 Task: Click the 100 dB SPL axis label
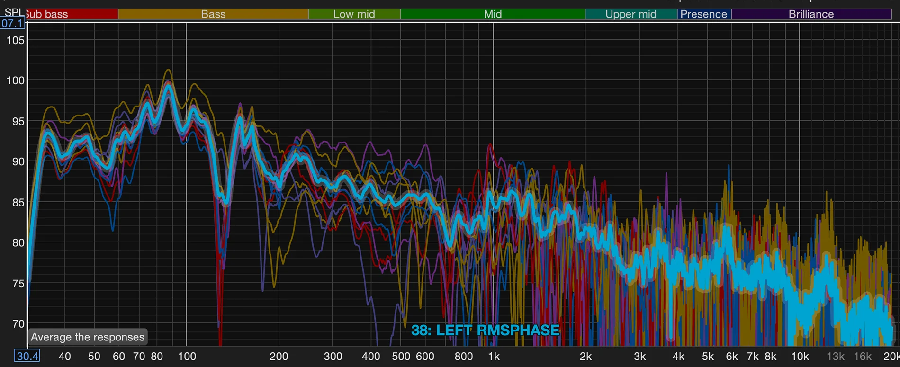pyautogui.click(x=15, y=81)
